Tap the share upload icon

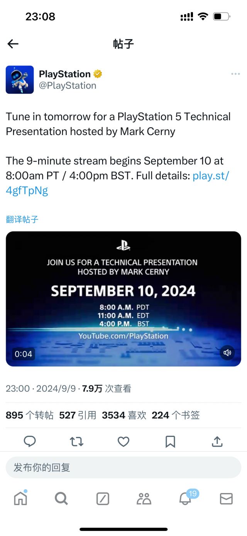coord(217,442)
